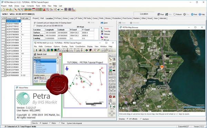This screenshot has width=207, height=128.
Task: Click the Texas flag icon
Action: click(102, 37)
